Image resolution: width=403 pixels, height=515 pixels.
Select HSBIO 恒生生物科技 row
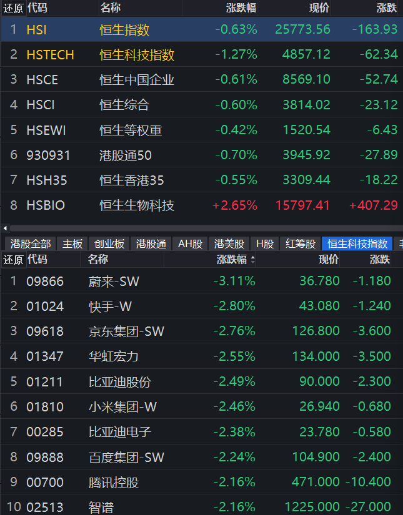(201, 205)
